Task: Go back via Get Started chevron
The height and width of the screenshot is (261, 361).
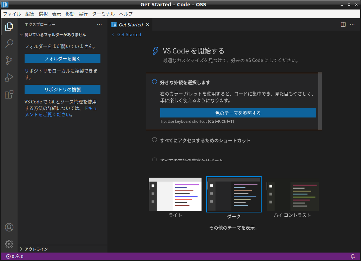Action: [113, 34]
